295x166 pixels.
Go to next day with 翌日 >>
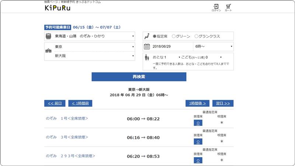[x=223, y=103]
